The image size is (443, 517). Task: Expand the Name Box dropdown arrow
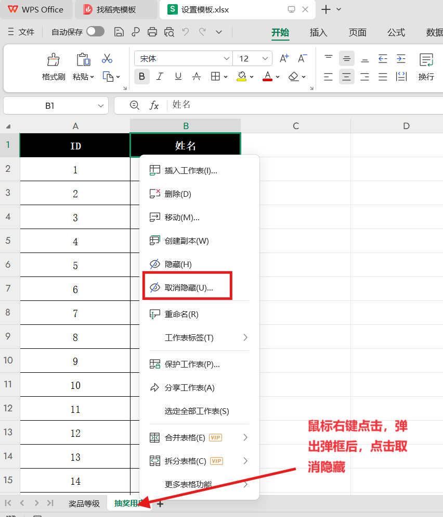(x=101, y=106)
